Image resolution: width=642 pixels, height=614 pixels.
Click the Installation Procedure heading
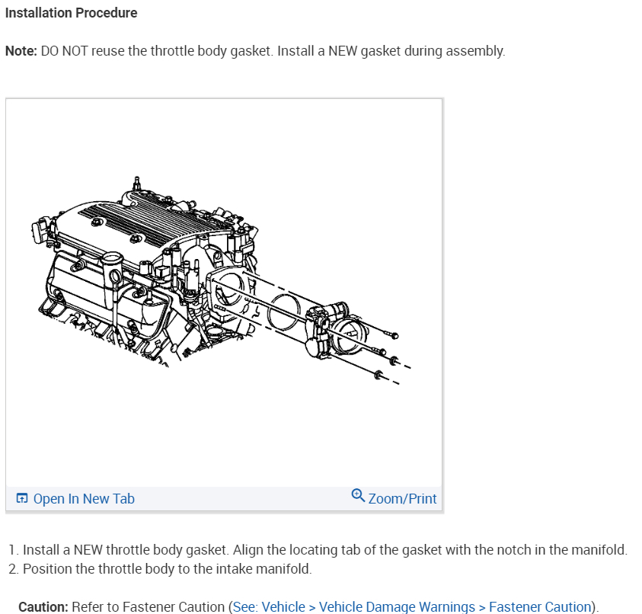pyautogui.click(x=72, y=13)
